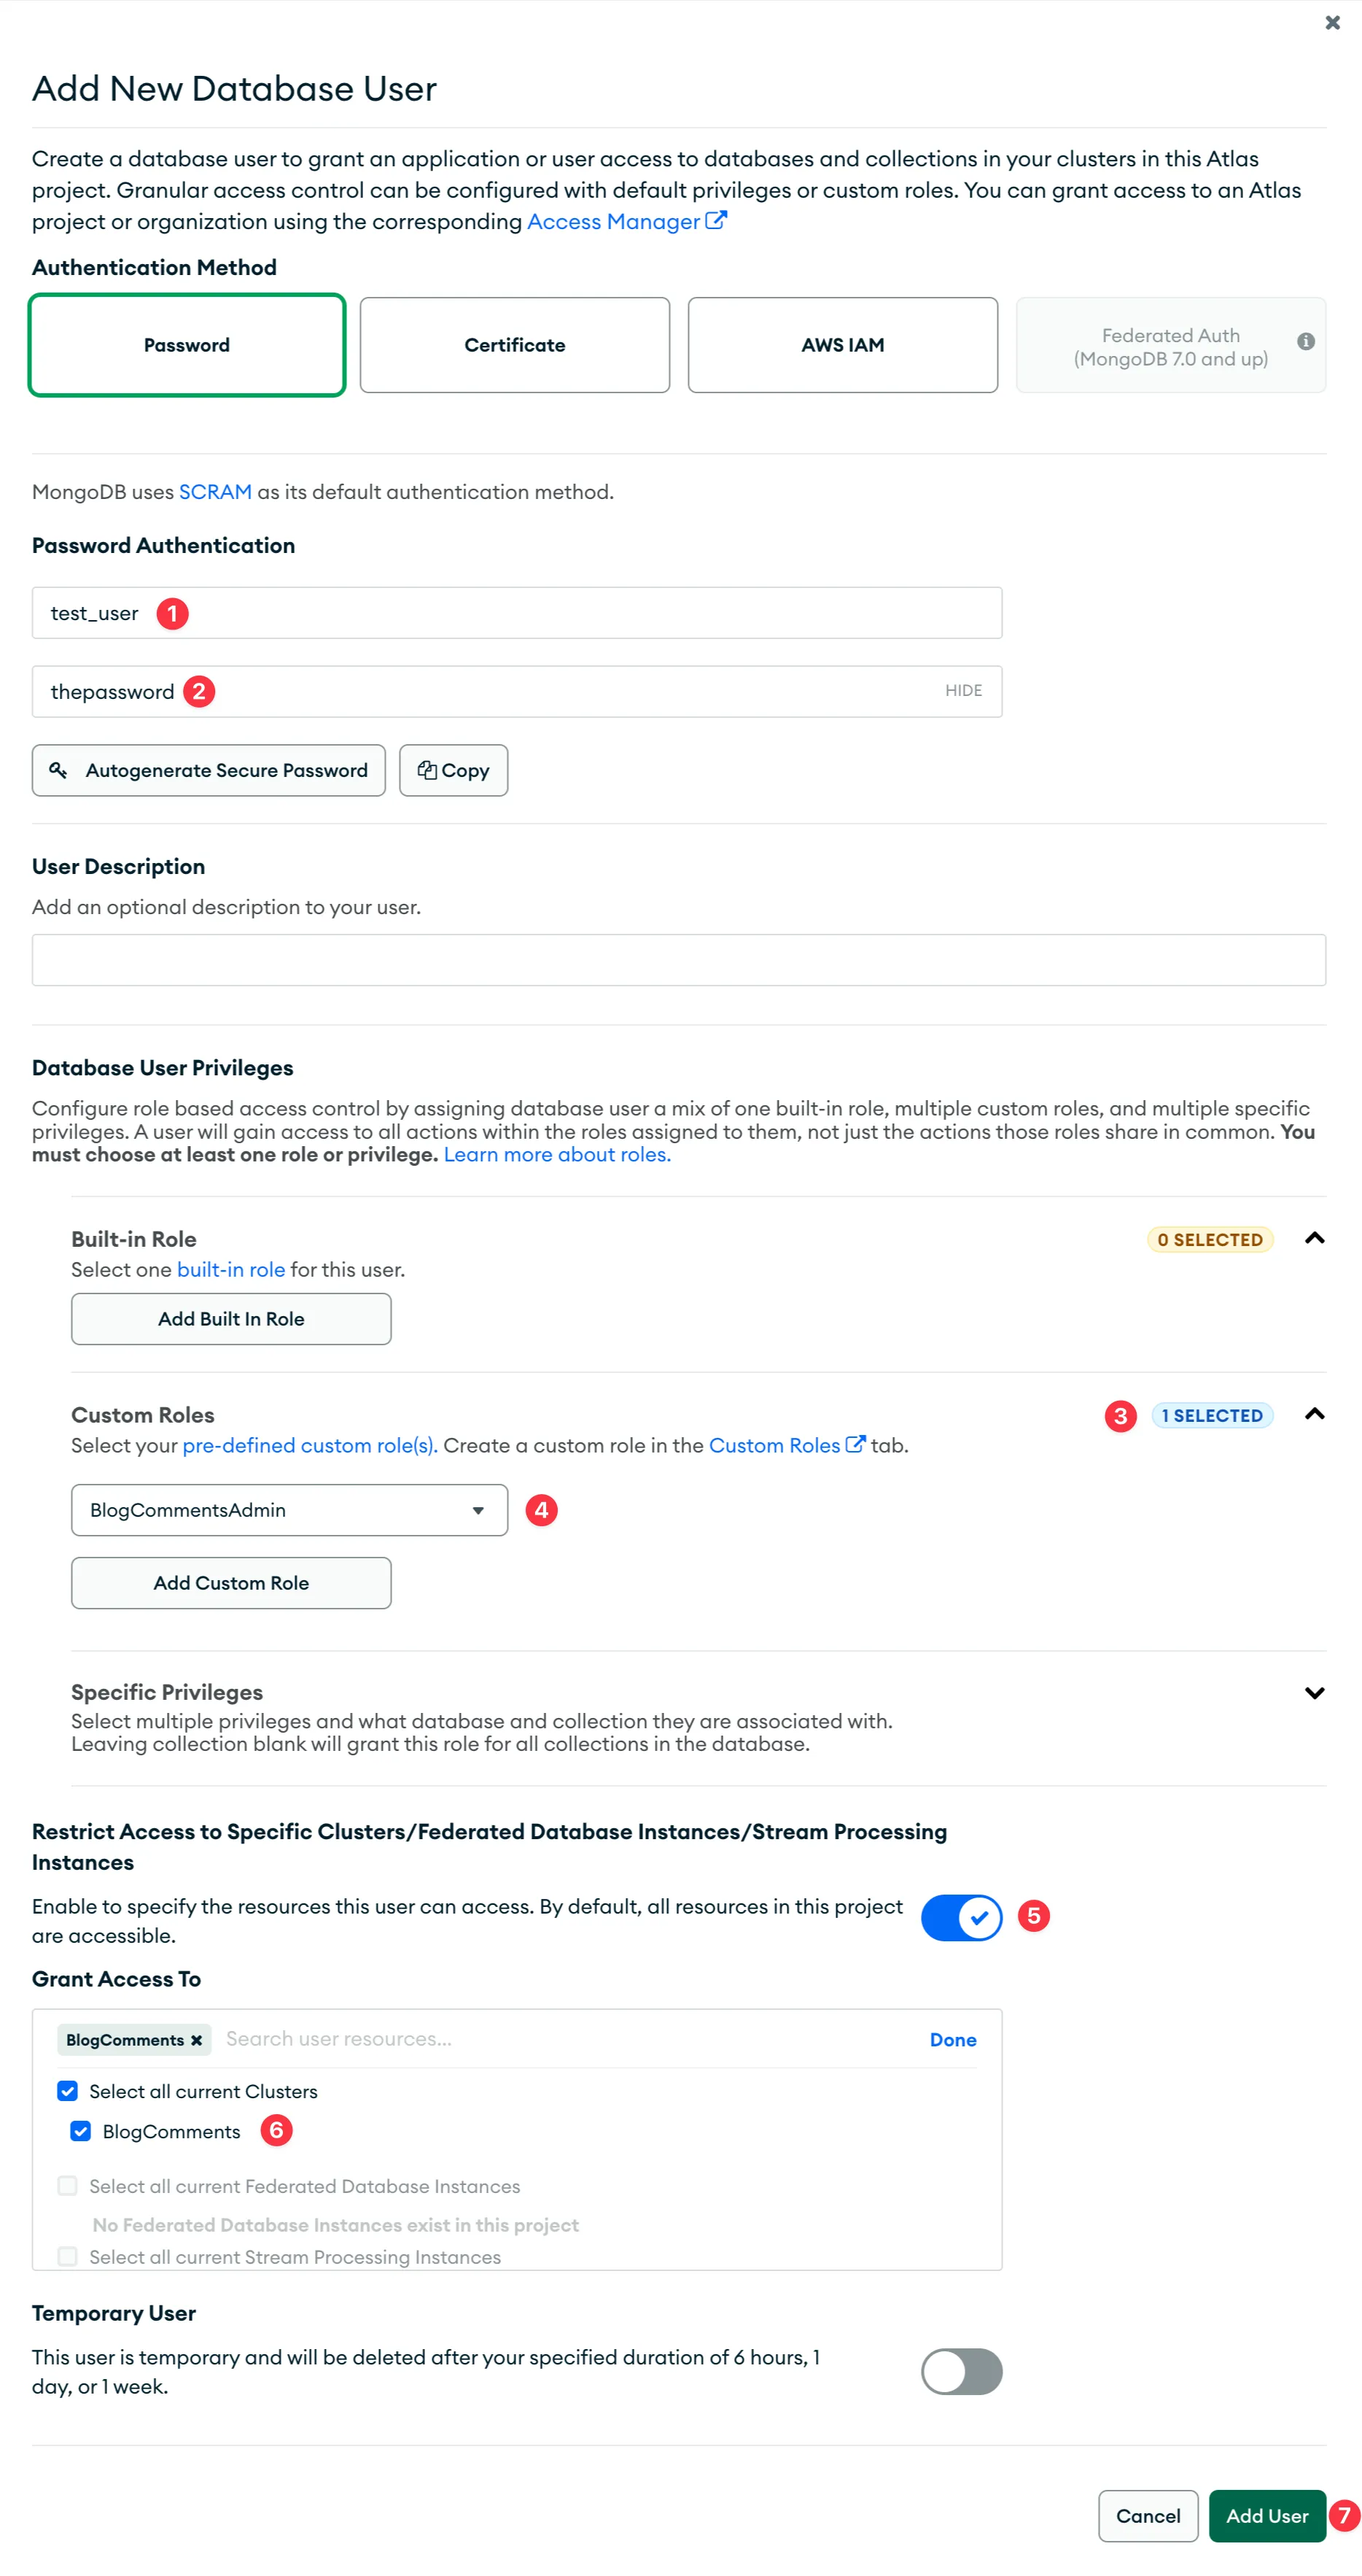Click the Copy password clipboard icon
This screenshot has width=1362, height=2576.
coord(427,770)
